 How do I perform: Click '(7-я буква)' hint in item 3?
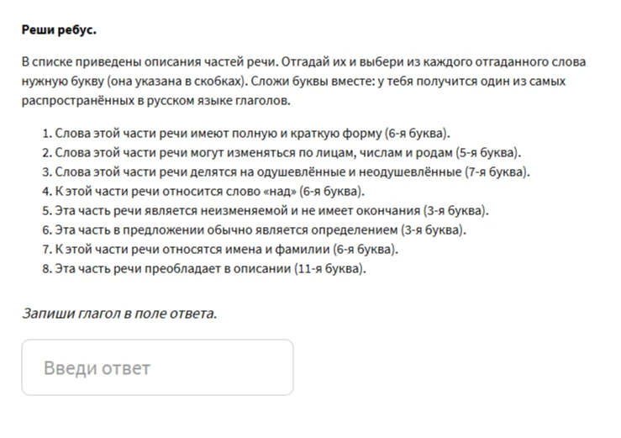(x=497, y=172)
